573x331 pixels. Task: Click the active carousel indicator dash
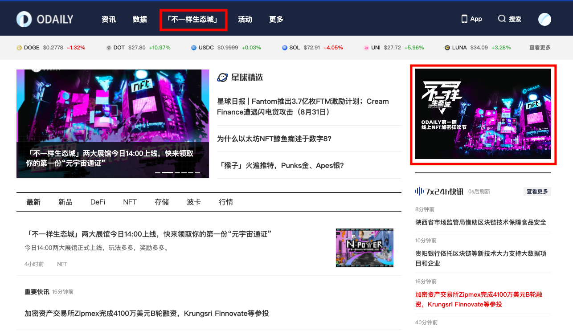click(x=168, y=172)
